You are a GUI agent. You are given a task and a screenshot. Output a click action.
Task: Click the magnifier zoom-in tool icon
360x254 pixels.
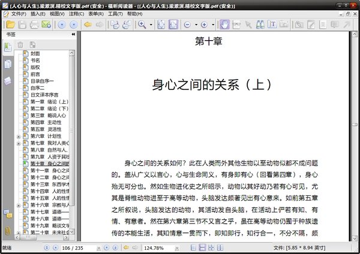142,25
